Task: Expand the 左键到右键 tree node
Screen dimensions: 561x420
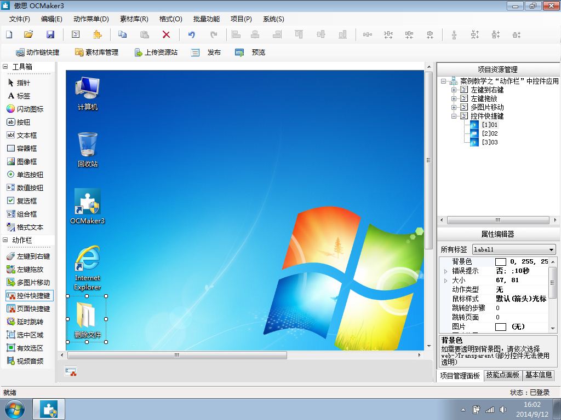Action: coord(454,90)
